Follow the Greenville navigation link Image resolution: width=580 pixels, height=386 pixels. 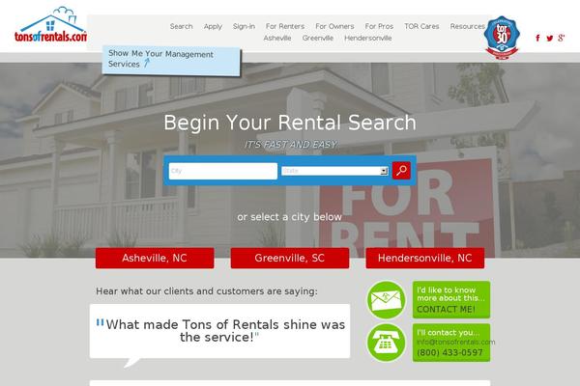pyautogui.click(x=318, y=38)
